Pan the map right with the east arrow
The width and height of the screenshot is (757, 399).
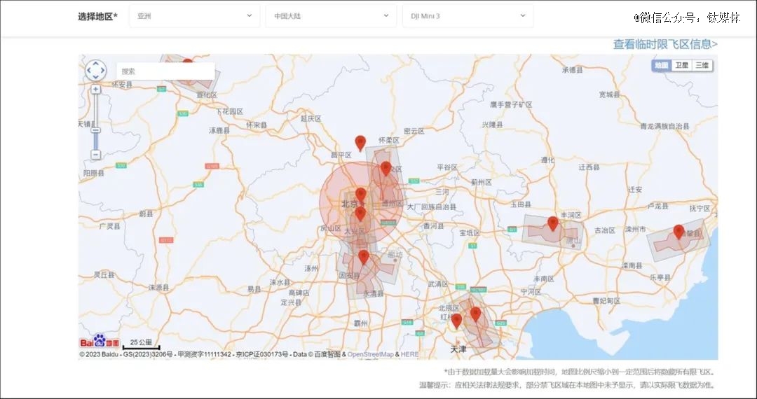pyautogui.click(x=102, y=71)
